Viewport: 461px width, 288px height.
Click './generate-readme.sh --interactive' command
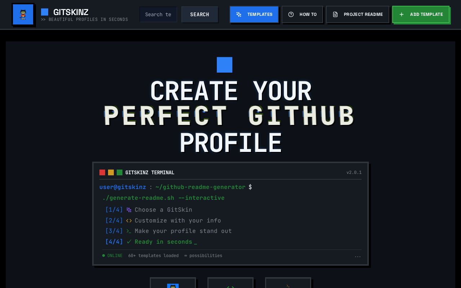(x=164, y=198)
